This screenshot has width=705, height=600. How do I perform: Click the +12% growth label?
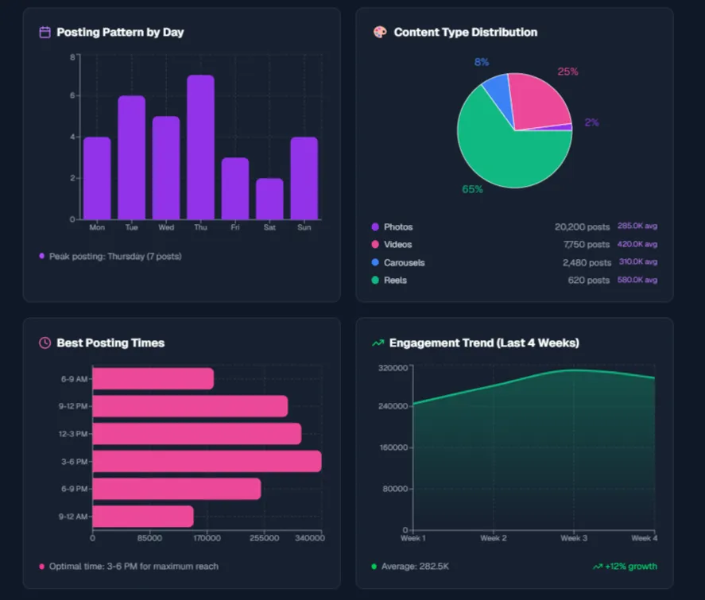click(631, 566)
